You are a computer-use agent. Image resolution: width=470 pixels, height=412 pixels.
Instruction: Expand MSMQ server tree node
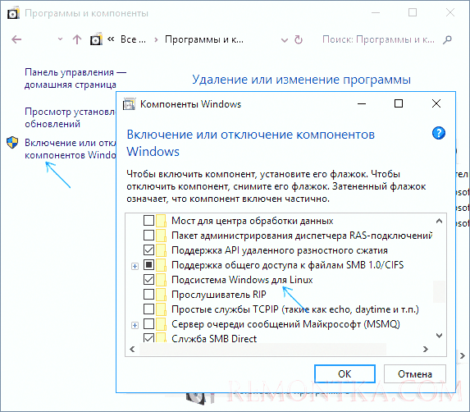pos(135,325)
